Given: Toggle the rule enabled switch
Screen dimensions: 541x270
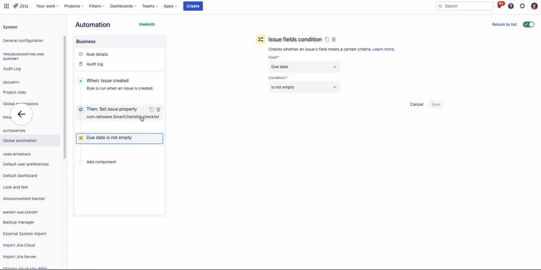Looking at the screenshot, I should [x=529, y=24].
